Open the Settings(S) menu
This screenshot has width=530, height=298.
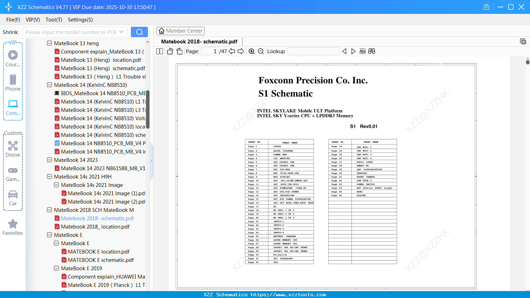point(80,20)
